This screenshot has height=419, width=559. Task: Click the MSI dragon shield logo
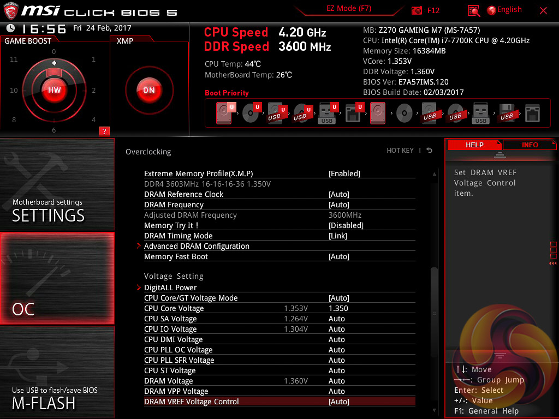[11, 11]
